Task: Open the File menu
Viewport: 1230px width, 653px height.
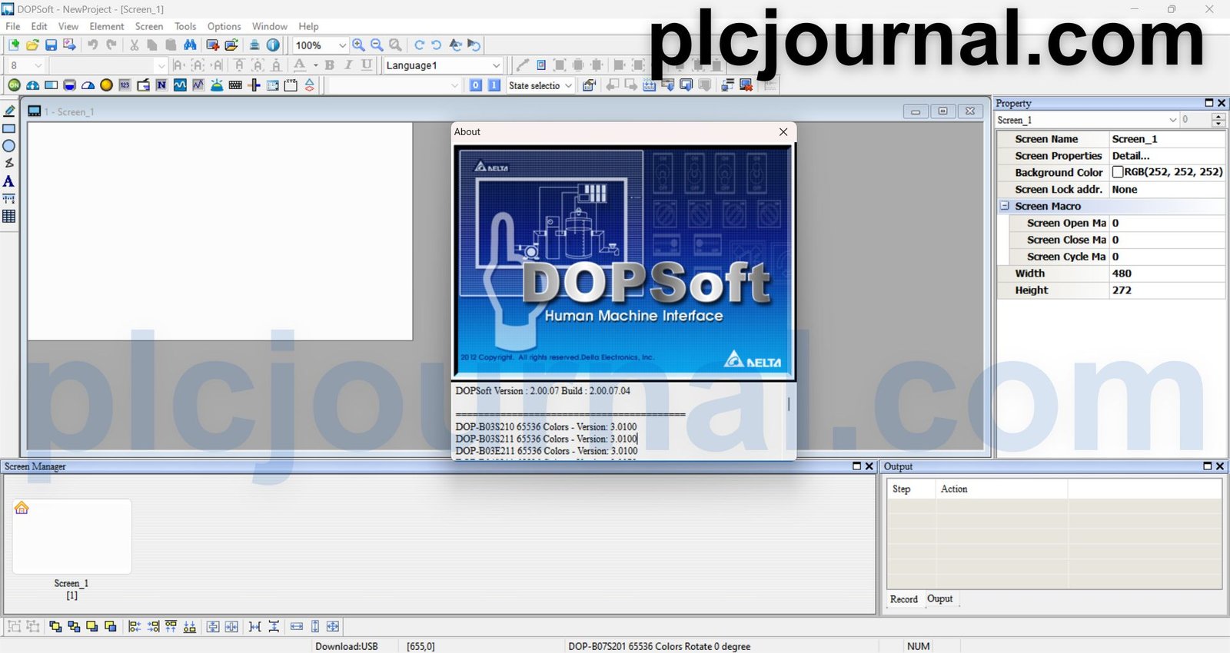Action: coord(13,26)
